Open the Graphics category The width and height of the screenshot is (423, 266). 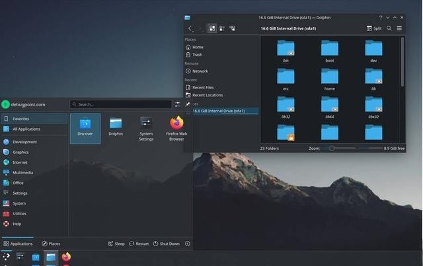pyautogui.click(x=34, y=152)
